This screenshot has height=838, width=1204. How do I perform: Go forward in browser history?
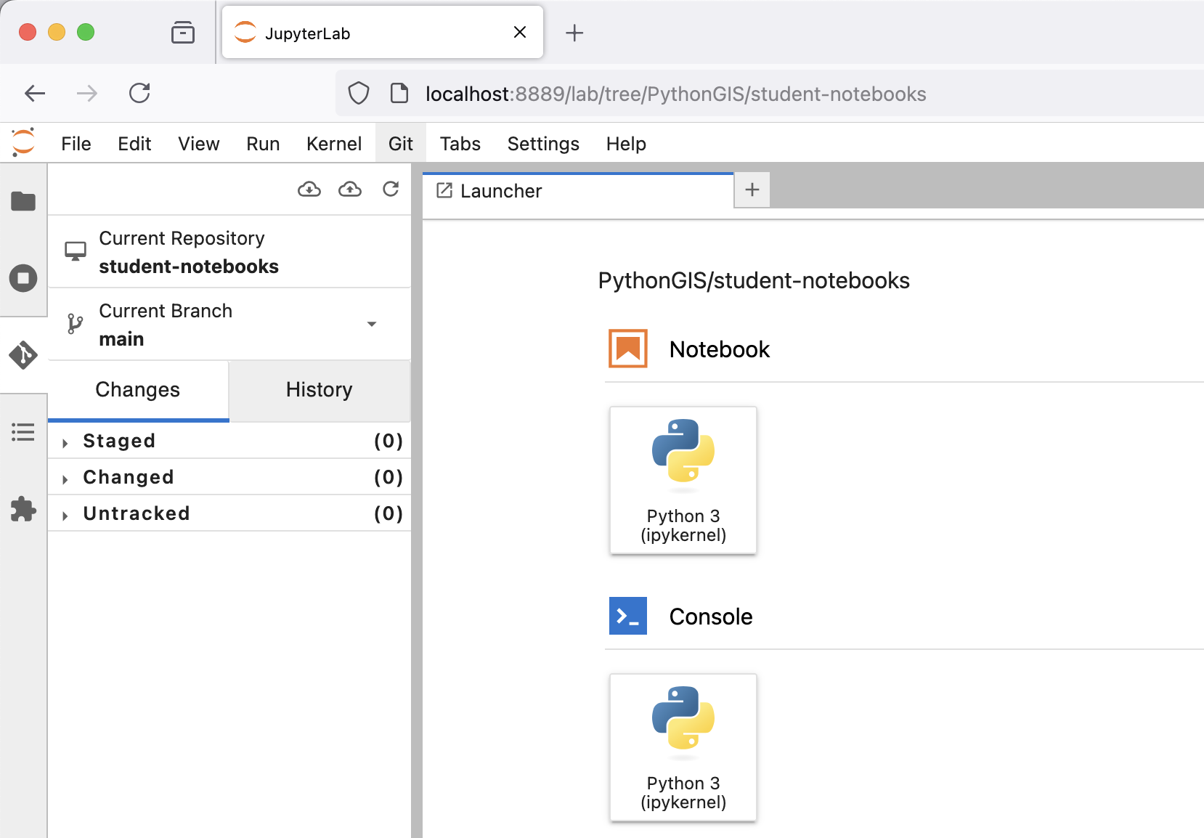87,93
